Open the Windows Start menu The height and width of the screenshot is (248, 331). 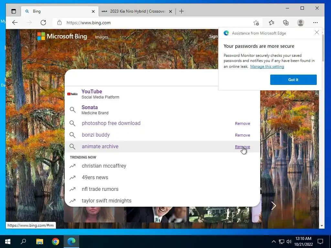8,242
